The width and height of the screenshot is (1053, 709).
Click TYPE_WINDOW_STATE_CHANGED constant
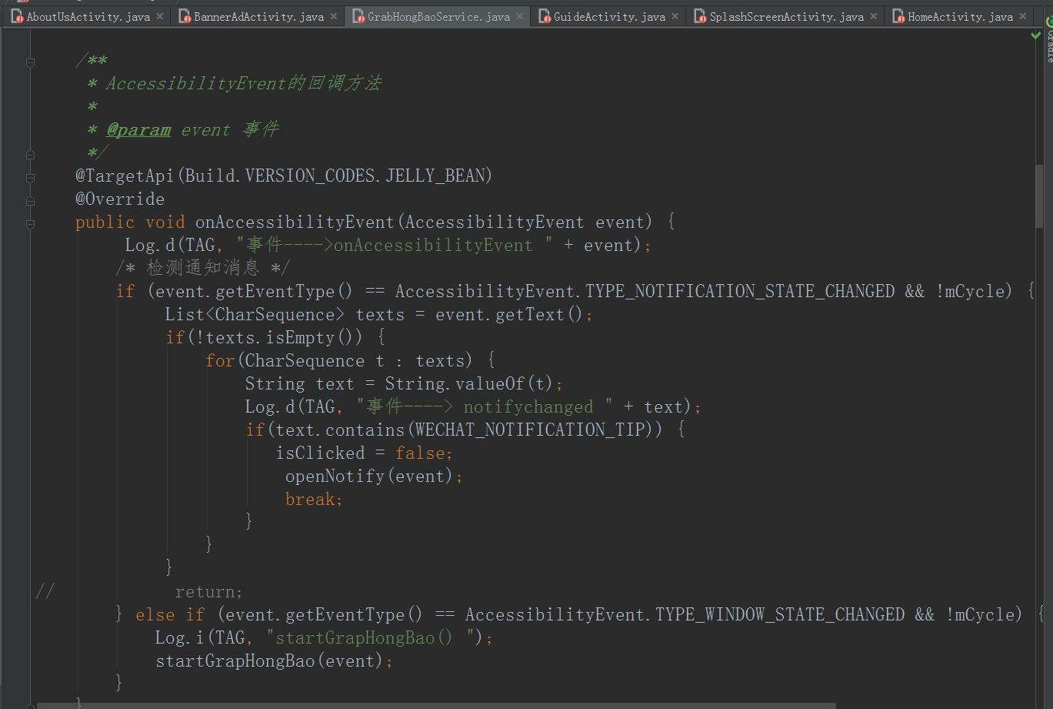[780, 615]
